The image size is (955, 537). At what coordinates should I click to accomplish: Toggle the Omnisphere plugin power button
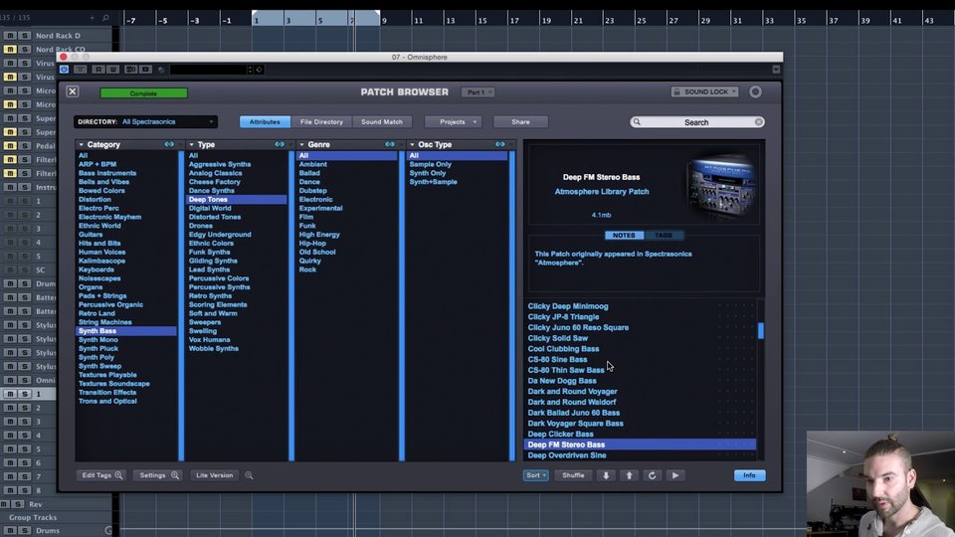(x=64, y=70)
